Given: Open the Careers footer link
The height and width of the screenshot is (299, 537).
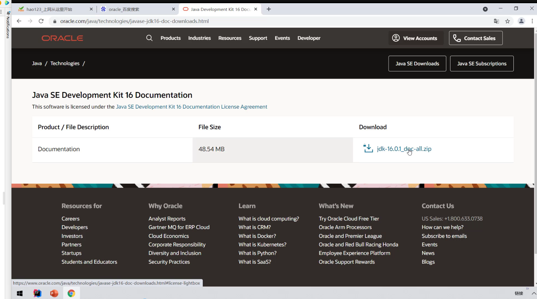Looking at the screenshot, I should (71, 219).
